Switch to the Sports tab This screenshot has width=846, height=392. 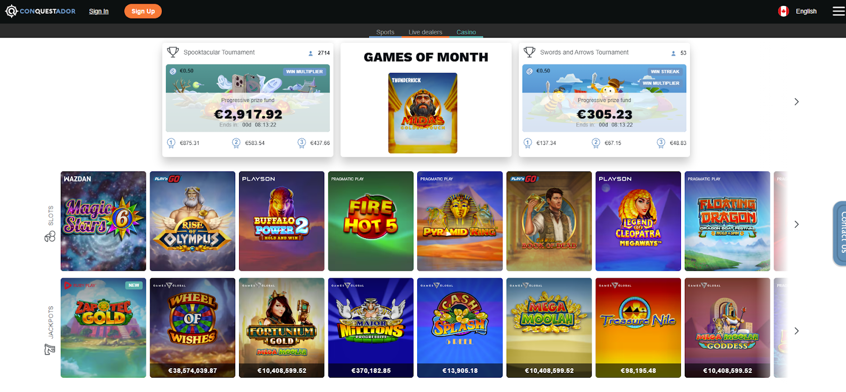tap(385, 32)
